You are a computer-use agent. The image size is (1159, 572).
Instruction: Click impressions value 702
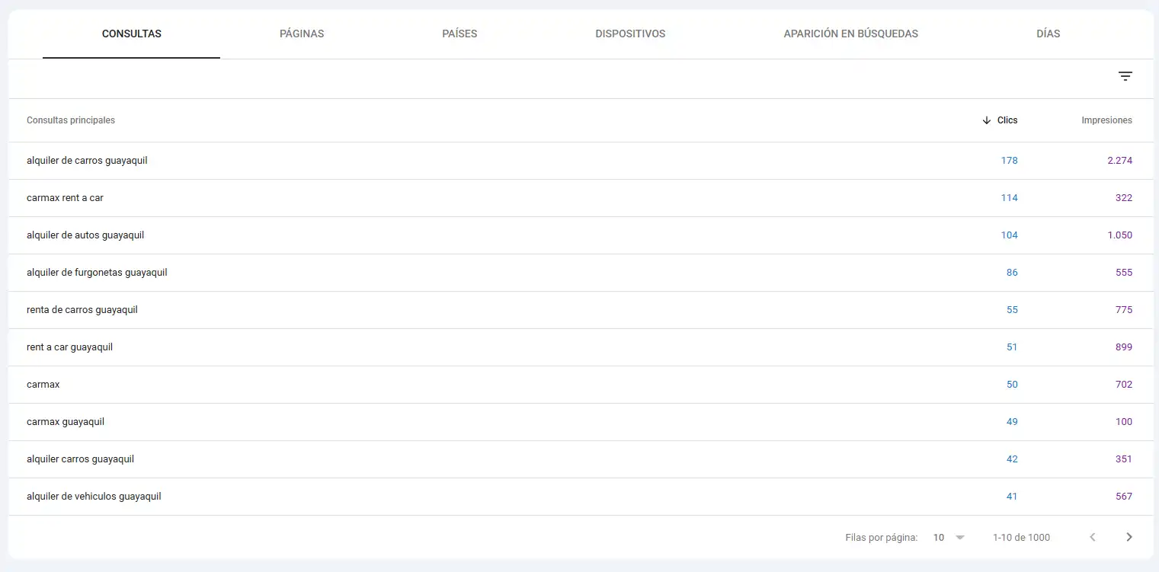pyautogui.click(x=1124, y=385)
